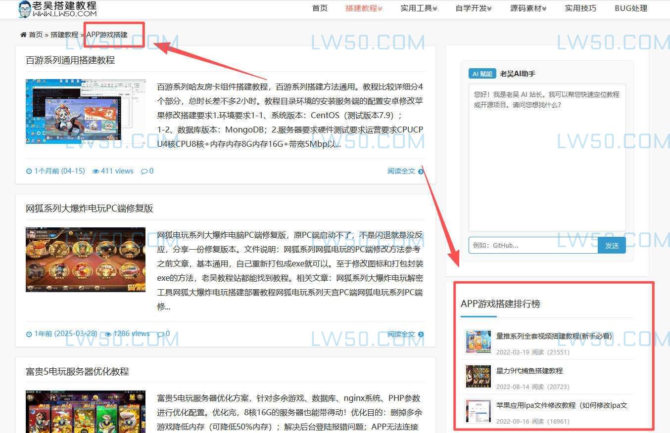Open the 实用技巧 navigation item
Image resolution: width=670 pixels, height=433 pixels.
pyautogui.click(x=580, y=8)
